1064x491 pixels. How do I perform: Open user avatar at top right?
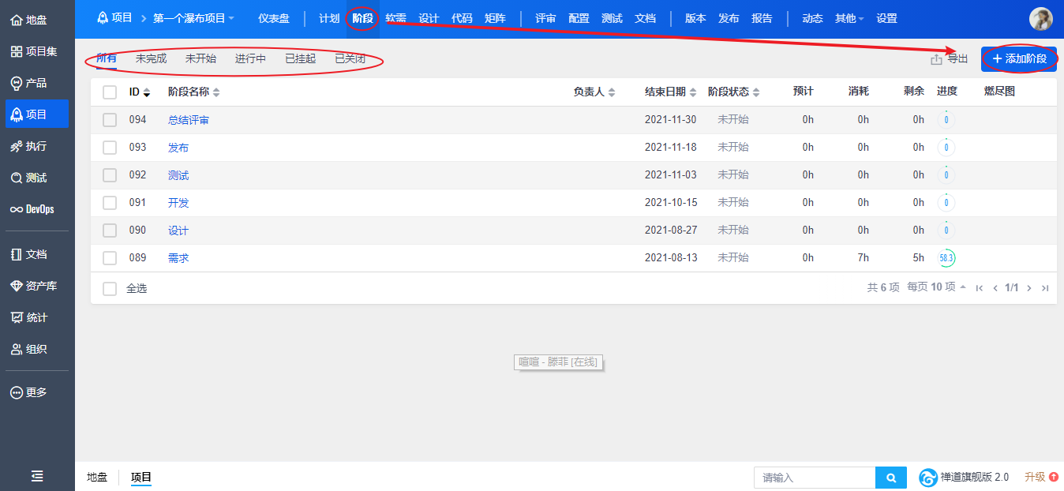tap(1040, 19)
